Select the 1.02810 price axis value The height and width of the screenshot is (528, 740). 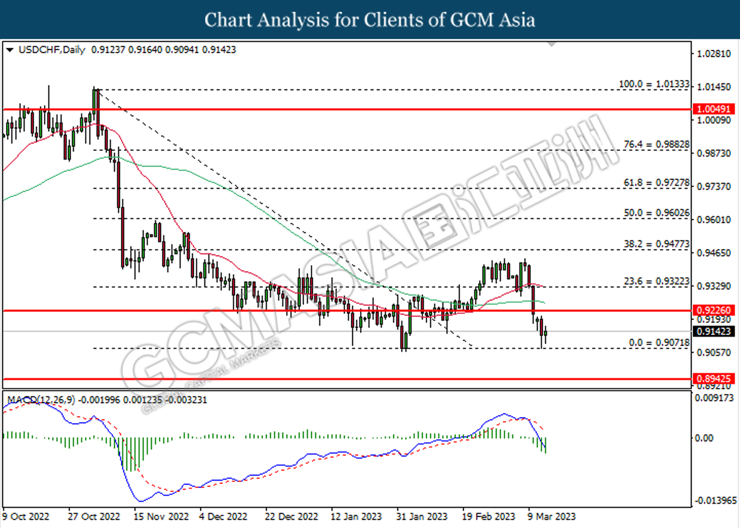713,54
